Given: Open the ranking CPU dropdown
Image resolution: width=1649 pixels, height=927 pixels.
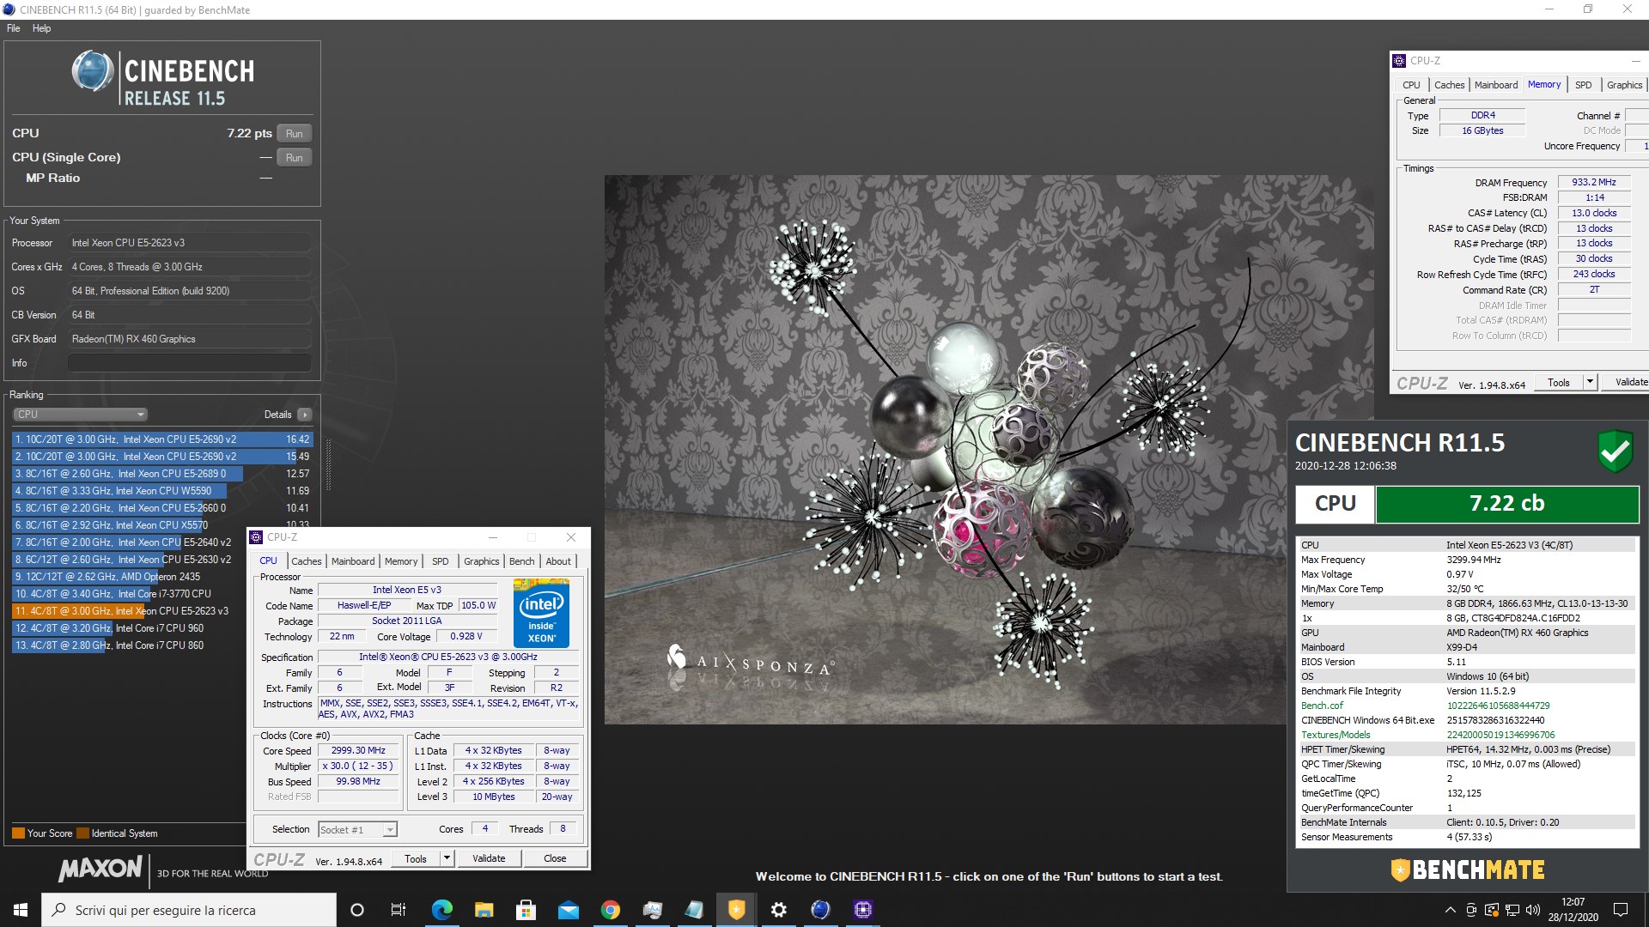Looking at the screenshot, I should pos(80,415).
